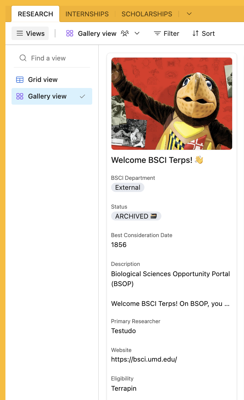This screenshot has height=400, width=244.
Task: Click the BSCI Department field label
Action: coord(133,178)
